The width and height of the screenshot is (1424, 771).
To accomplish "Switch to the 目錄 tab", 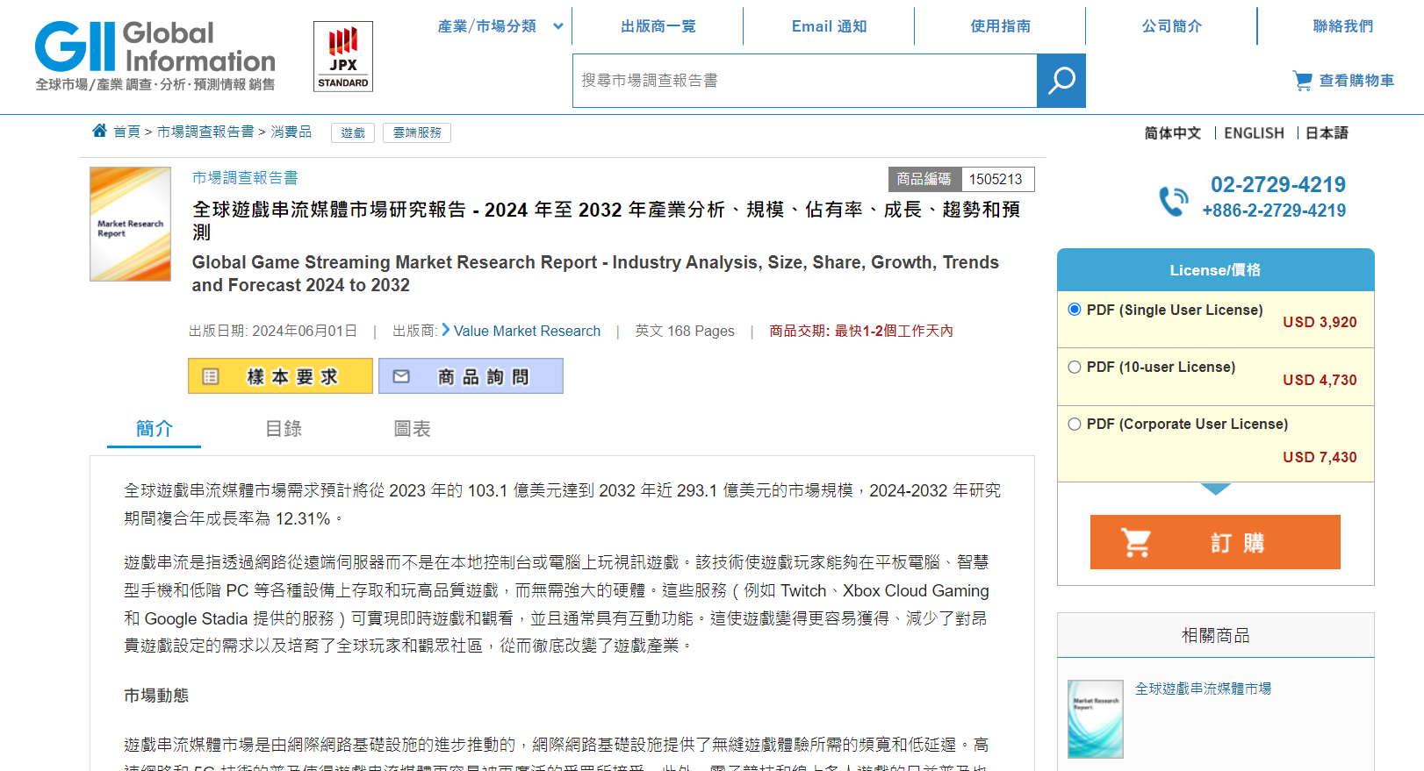I will click(x=284, y=429).
